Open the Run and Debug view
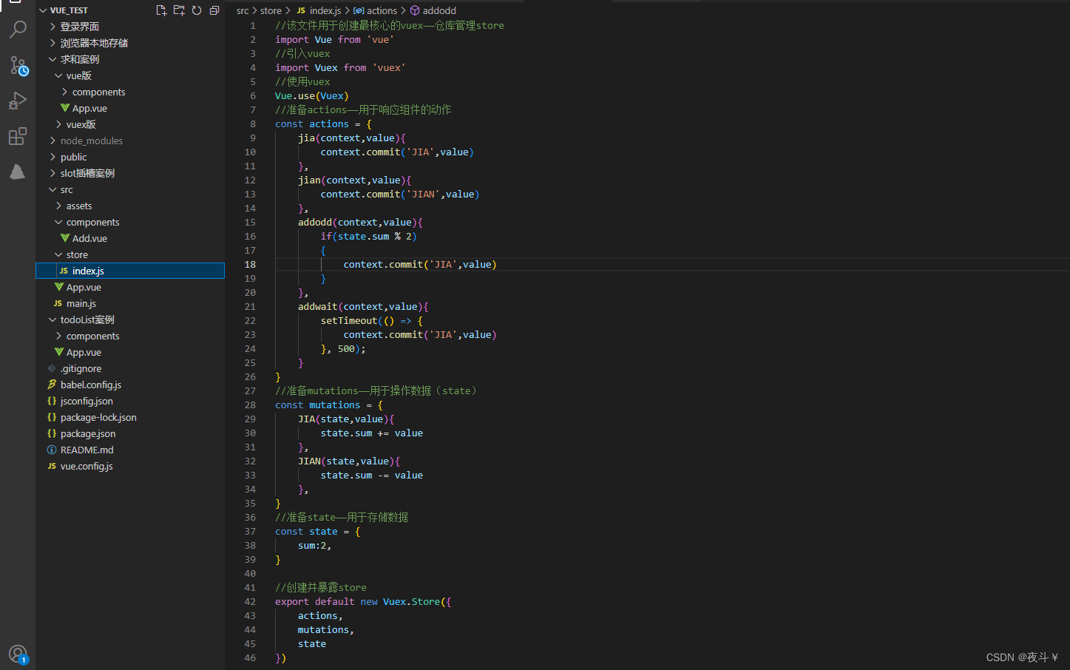The width and height of the screenshot is (1070, 670). [18, 101]
